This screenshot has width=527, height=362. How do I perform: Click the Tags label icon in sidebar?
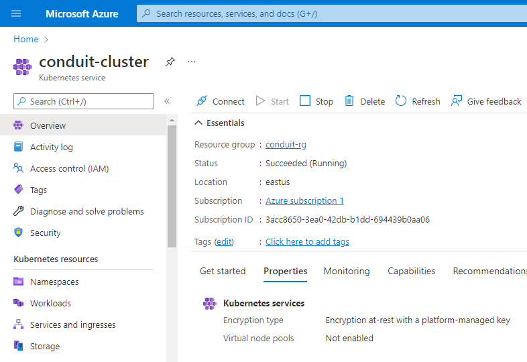tap(19, 189)
